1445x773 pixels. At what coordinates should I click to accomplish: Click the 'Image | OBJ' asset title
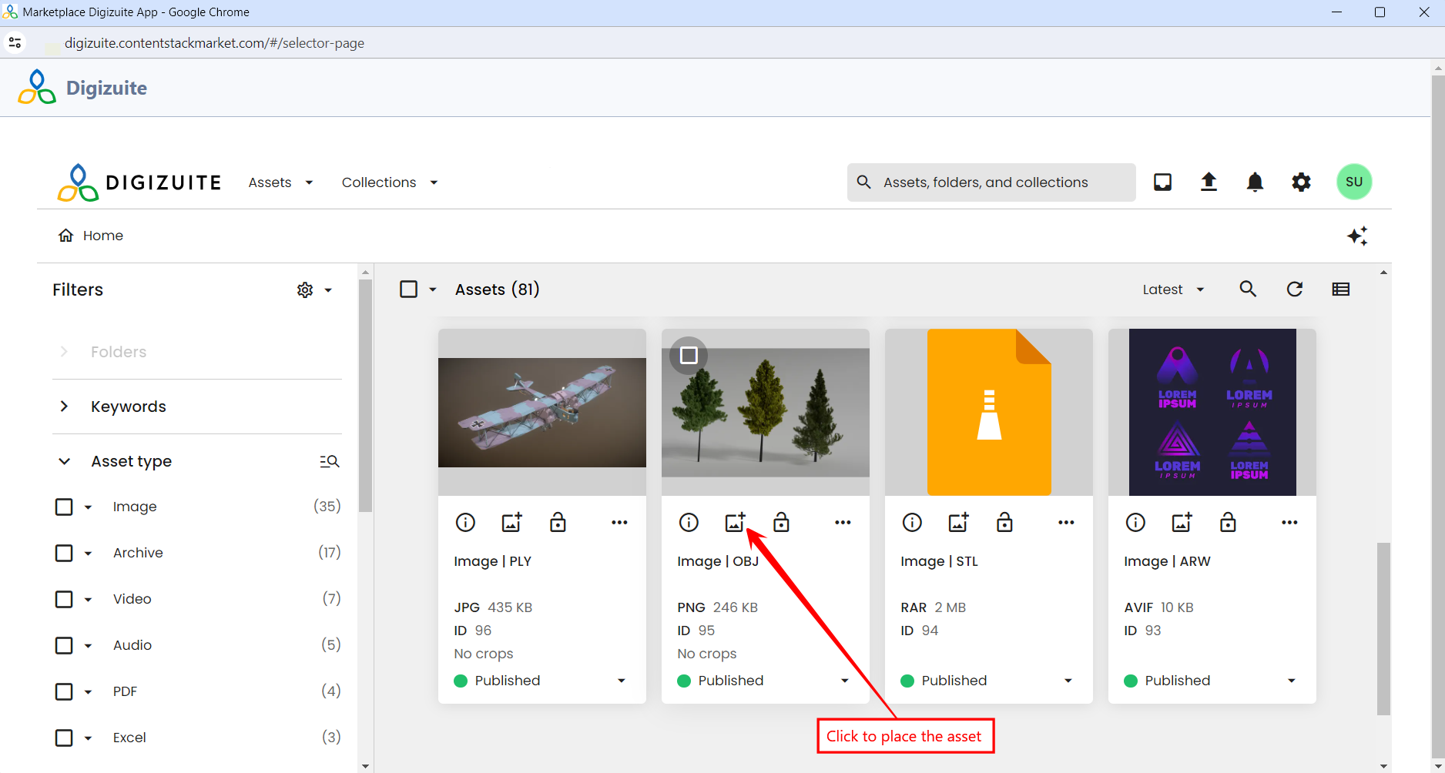pyautogui.click(x=718, y=561)
